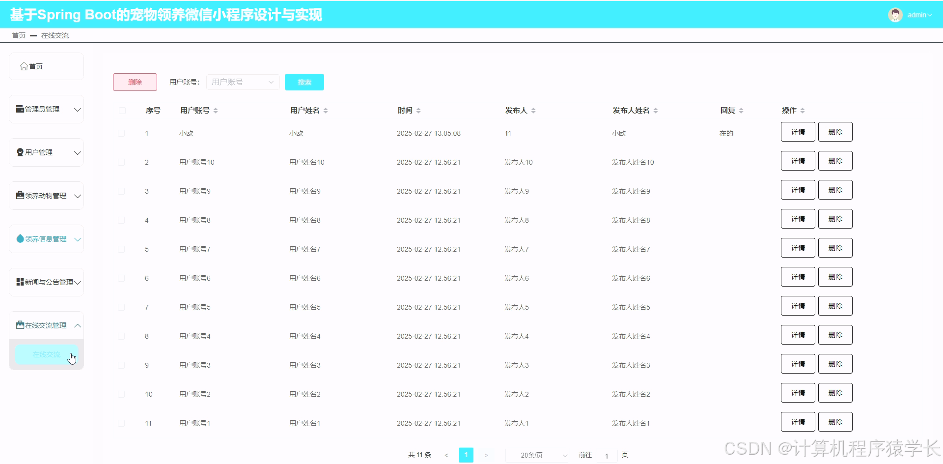Expand the 用户管理 menu chevron
Viewport: 943px width, 464px height.
pos(78,152)
